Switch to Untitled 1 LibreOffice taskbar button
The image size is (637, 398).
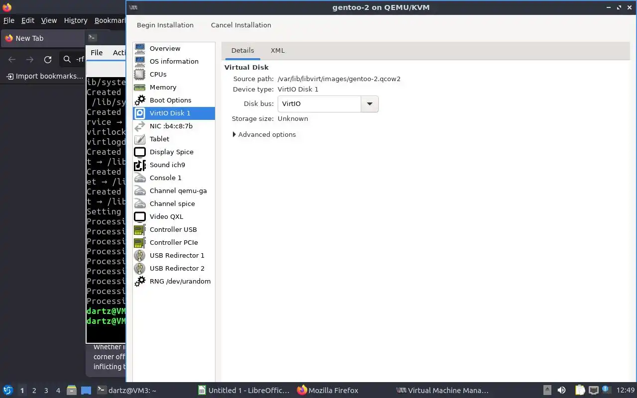click(x=244, y=391)
